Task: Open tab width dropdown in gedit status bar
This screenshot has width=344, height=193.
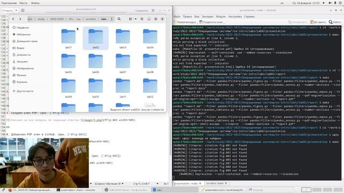Action: 109,183
